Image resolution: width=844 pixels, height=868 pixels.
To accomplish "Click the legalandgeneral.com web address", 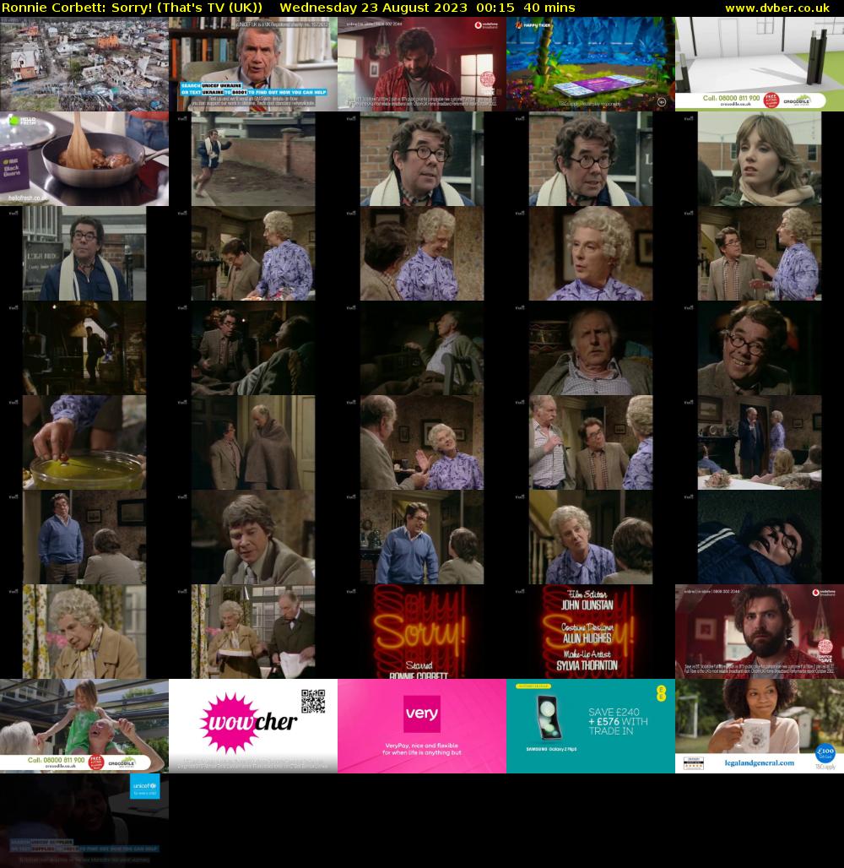I will click(760, 762).
